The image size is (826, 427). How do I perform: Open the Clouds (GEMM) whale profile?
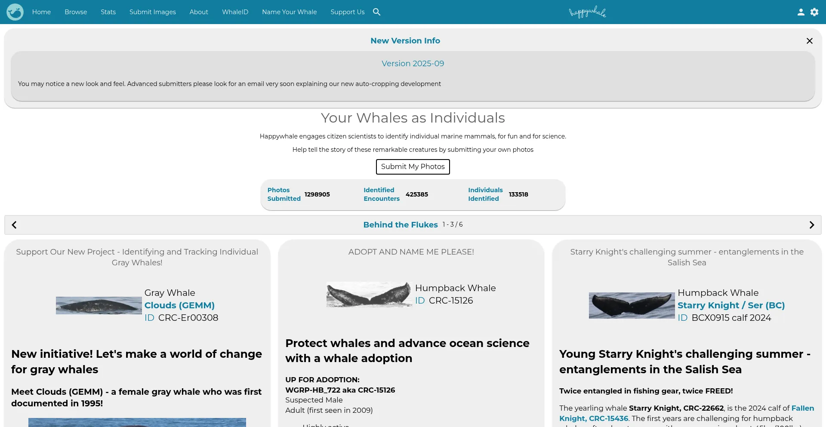click(179, 305)
